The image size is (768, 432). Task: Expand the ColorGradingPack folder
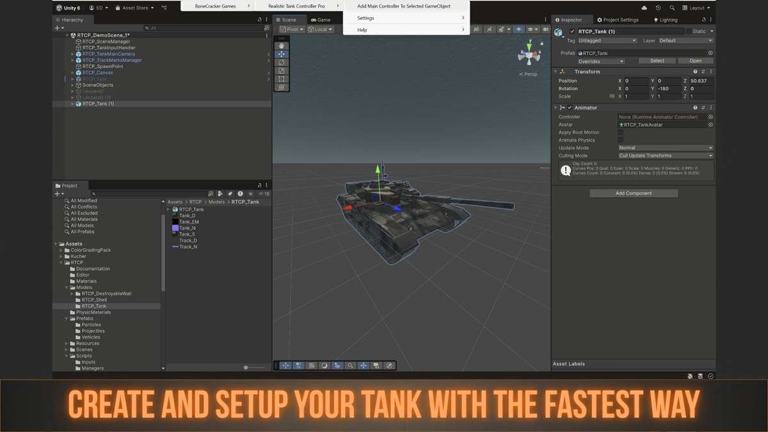61,250
